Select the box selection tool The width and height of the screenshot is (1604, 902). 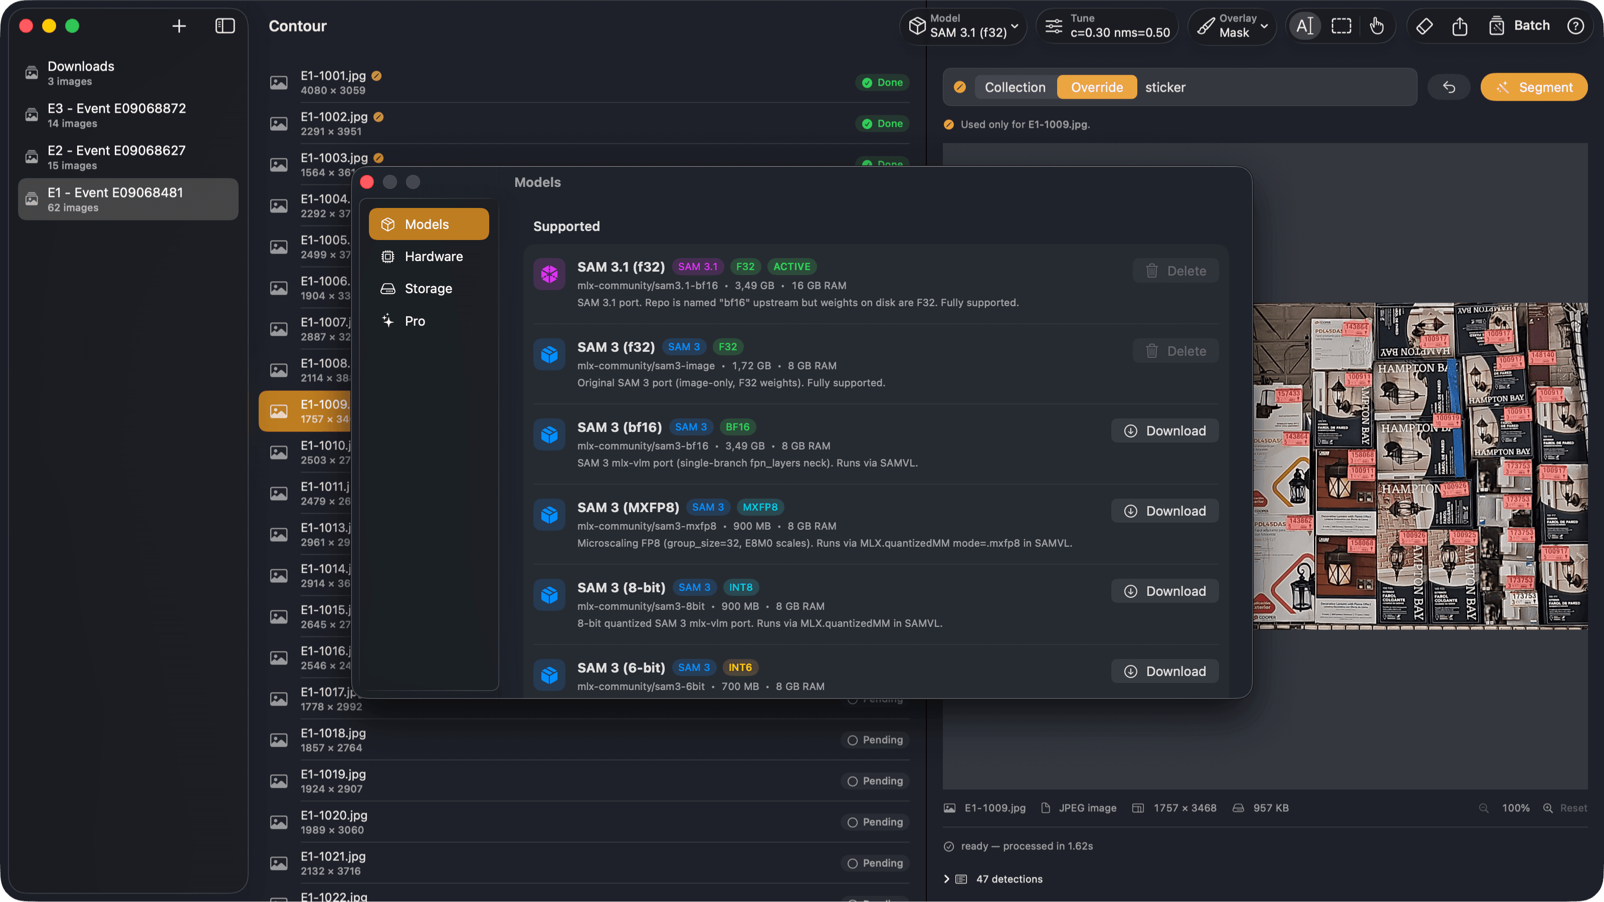pyautogui.click(x=1341, y=26)
